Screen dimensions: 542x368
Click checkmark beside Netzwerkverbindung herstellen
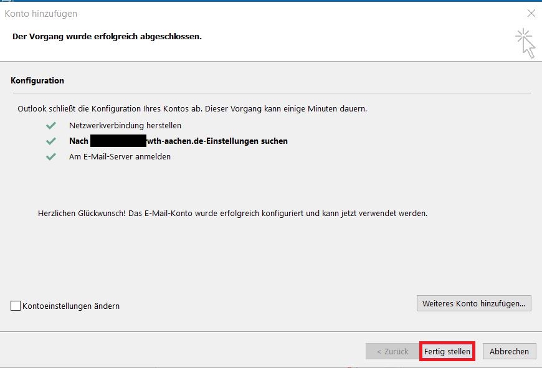point(51,125)
